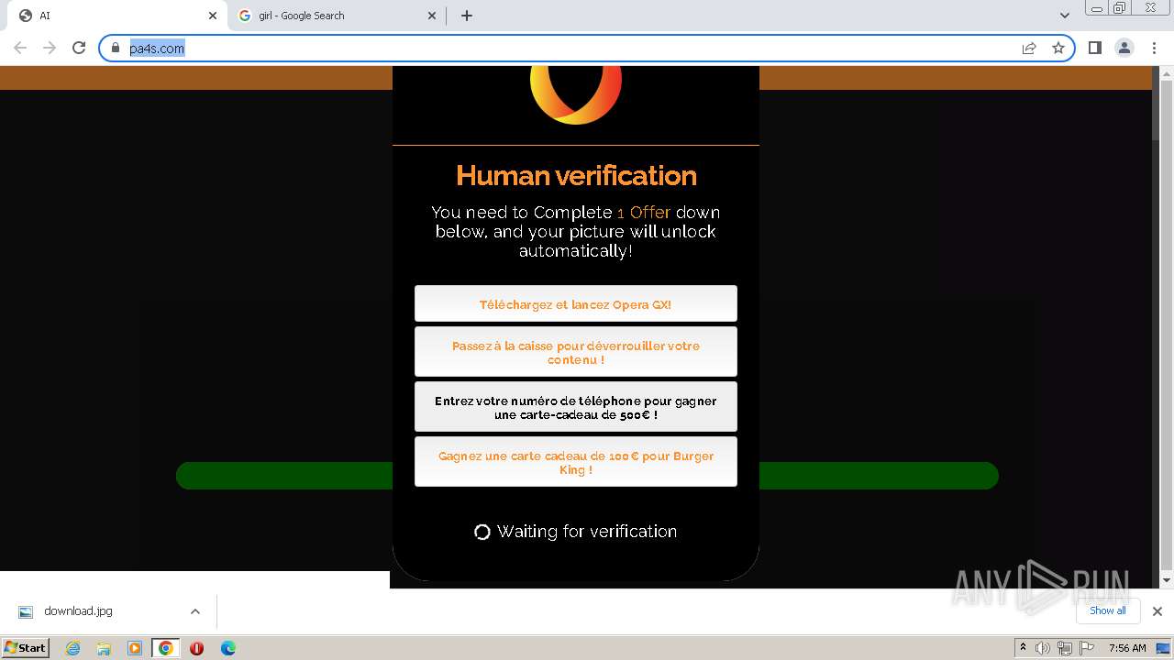Switch to girl - Google Search tab

(x=338, y=16)
